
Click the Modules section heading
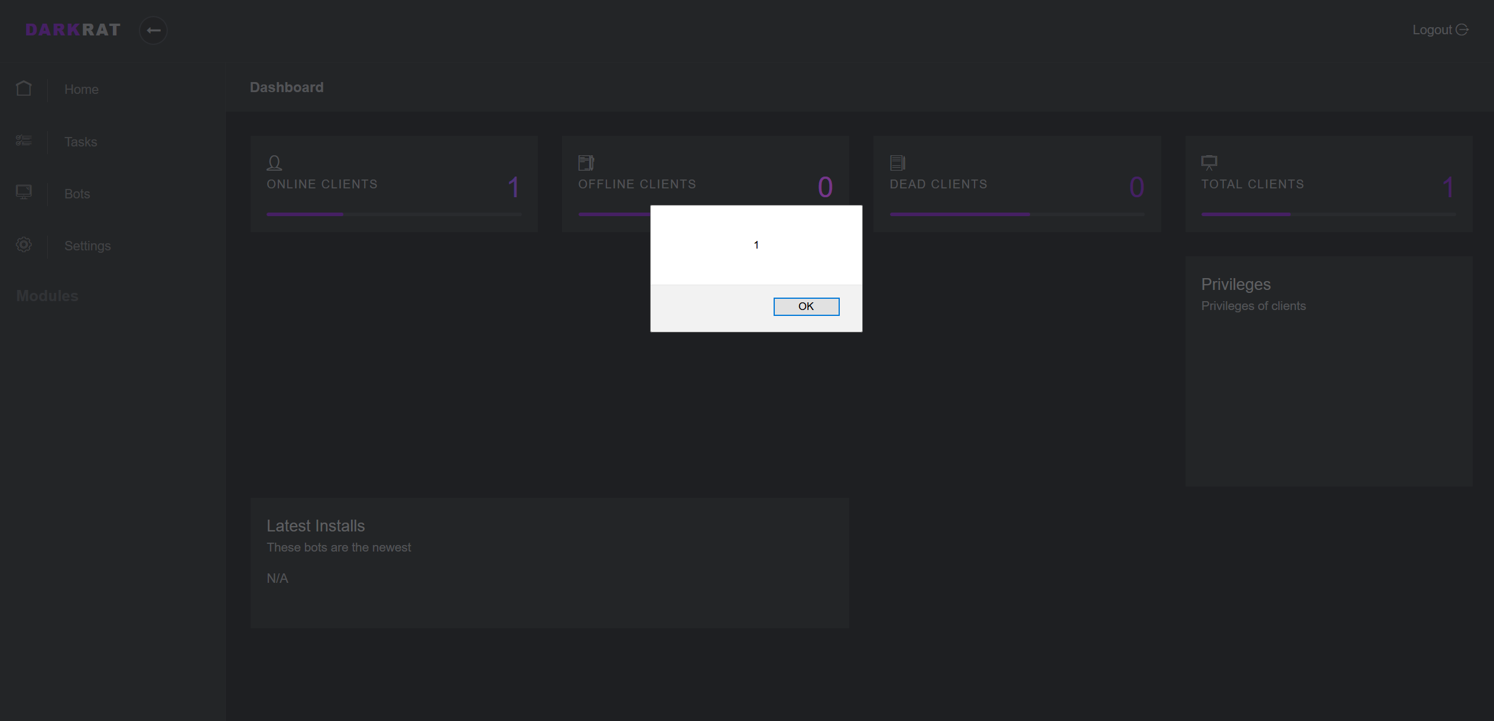[x=47, y=296]
